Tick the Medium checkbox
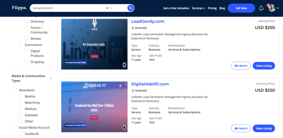283x138 pixels. tap(21, 109)
